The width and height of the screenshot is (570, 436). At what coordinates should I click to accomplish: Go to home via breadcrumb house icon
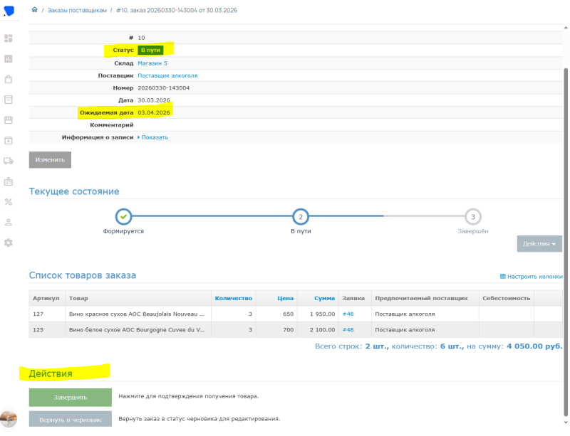coord(34,10)
